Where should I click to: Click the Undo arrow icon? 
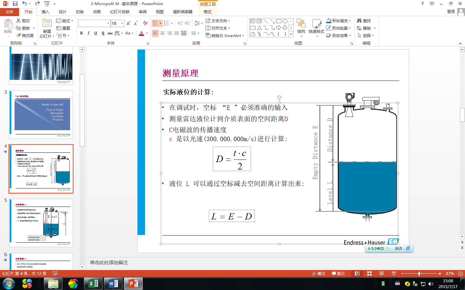pyautogui.click(x=25, y=4)
